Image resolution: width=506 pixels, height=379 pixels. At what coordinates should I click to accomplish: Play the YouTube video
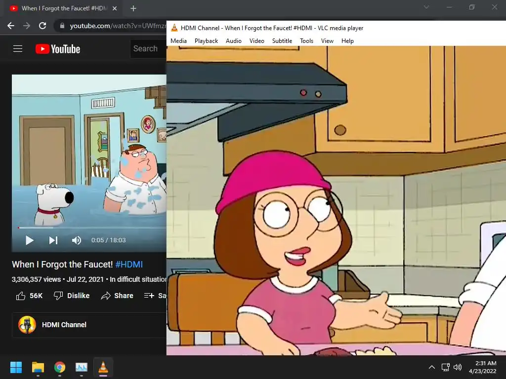[x=29, y=240]
